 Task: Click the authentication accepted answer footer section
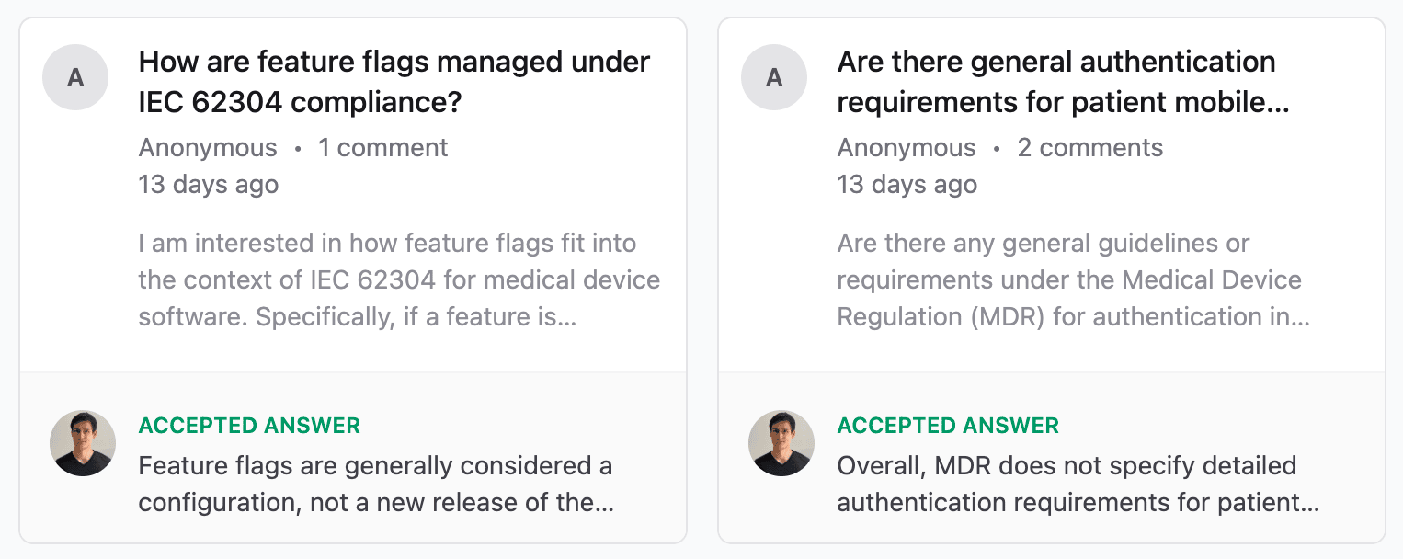coord(1052,458)
